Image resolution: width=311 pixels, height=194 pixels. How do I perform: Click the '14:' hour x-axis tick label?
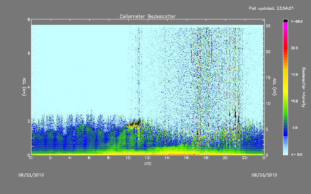(167, 158)
